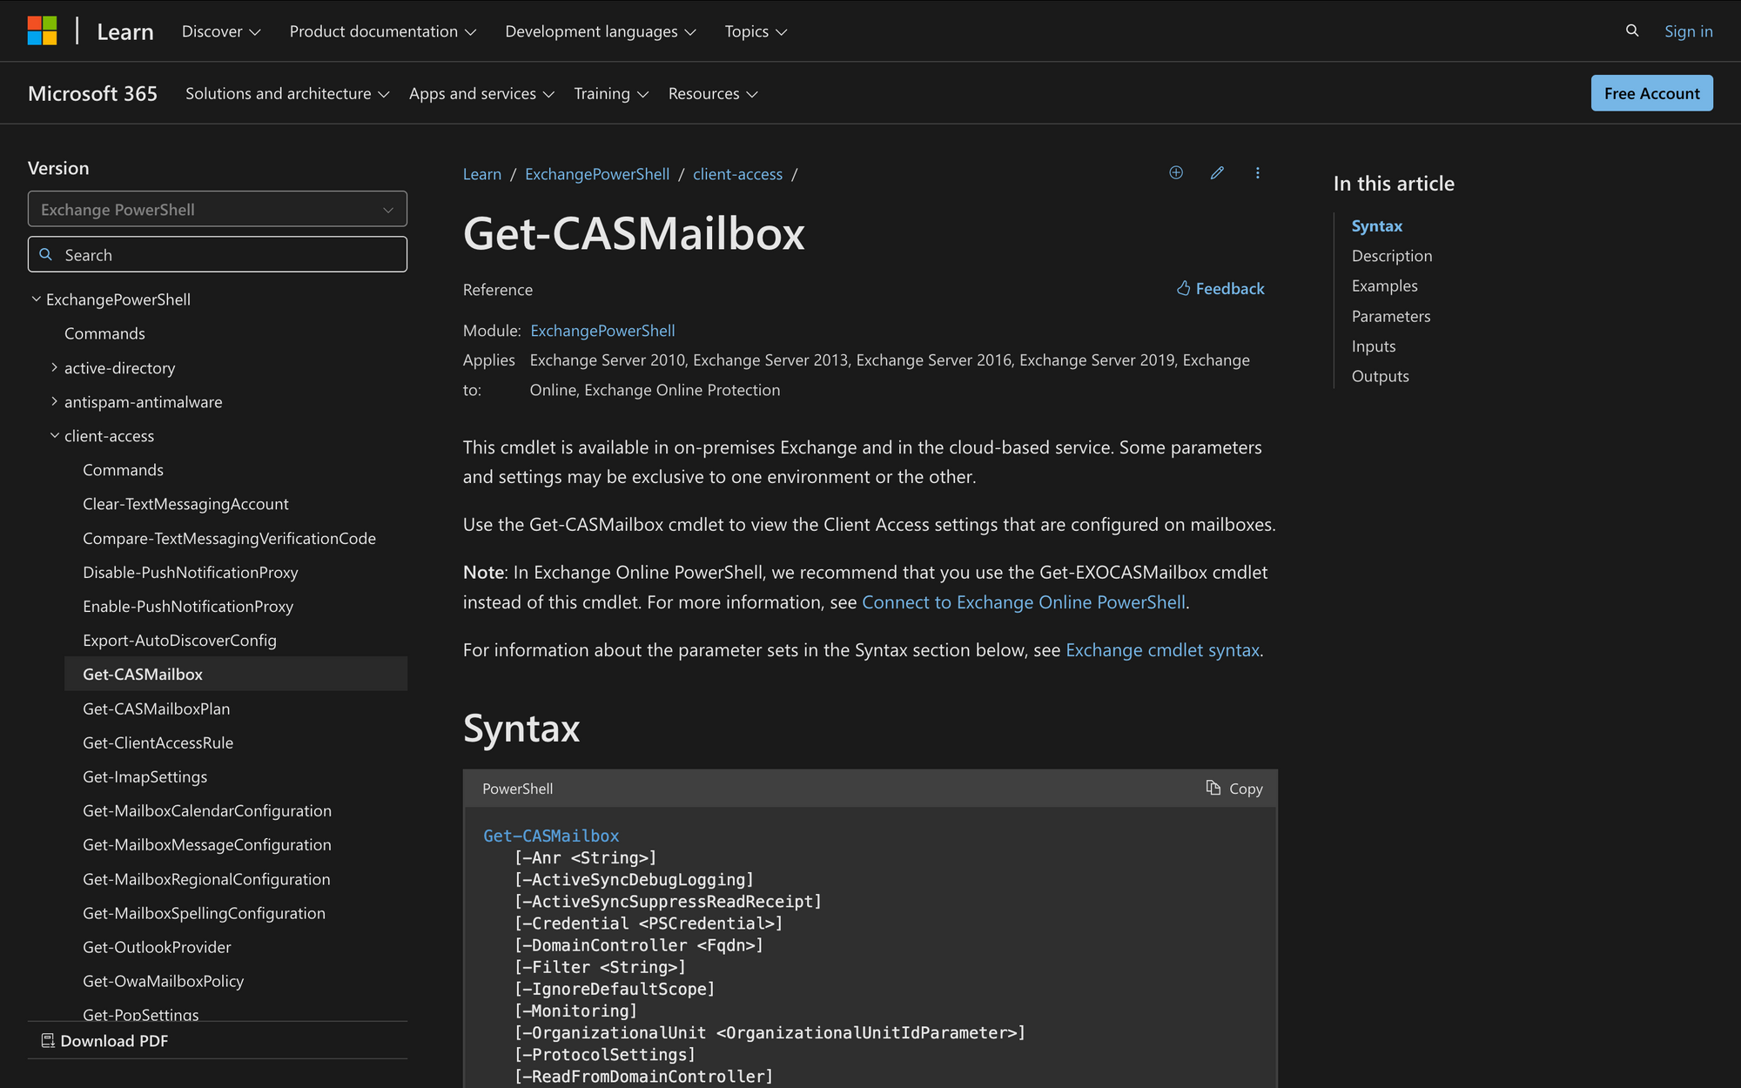Open Get-MailboxMessageConfiguration in sidebar
Image resolution: width=1741 pixels, height=1088 pixels.
tap(207, 844)
